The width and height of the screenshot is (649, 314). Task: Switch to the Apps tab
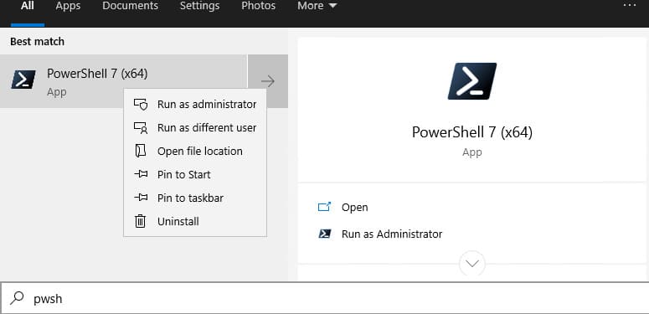[68, 6]
